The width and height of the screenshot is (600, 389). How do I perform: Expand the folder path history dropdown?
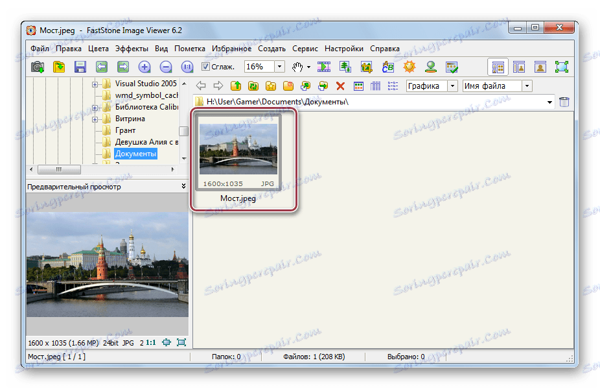(549, 102)
